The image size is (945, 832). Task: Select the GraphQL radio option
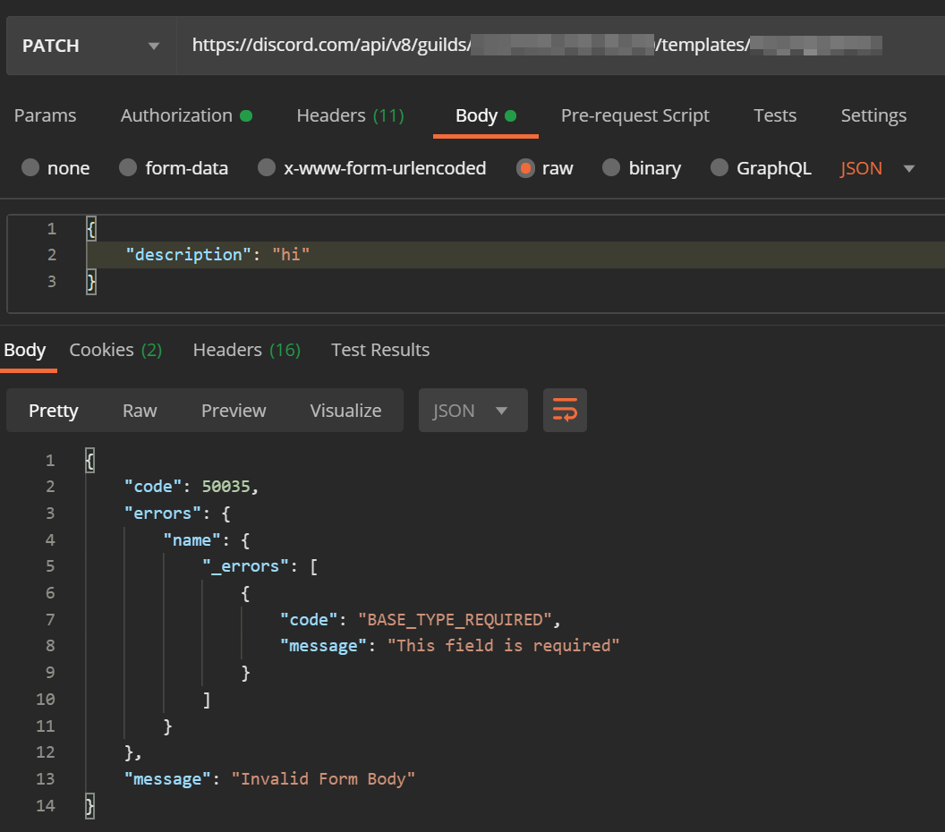tap(719, 167)
